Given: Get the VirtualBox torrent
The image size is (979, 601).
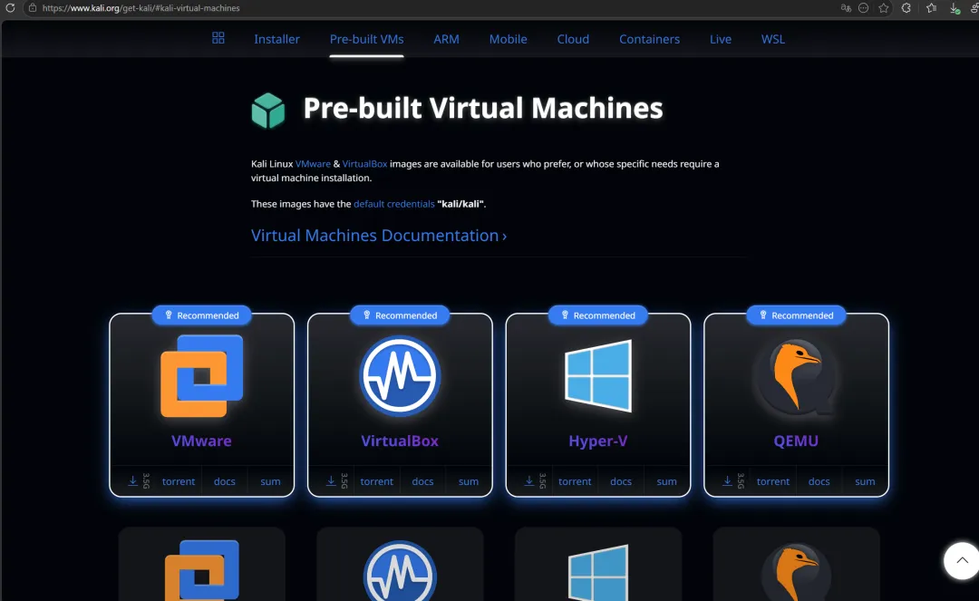Looking at the screenshot, I should pyautogui.click(x=376, y=481).
